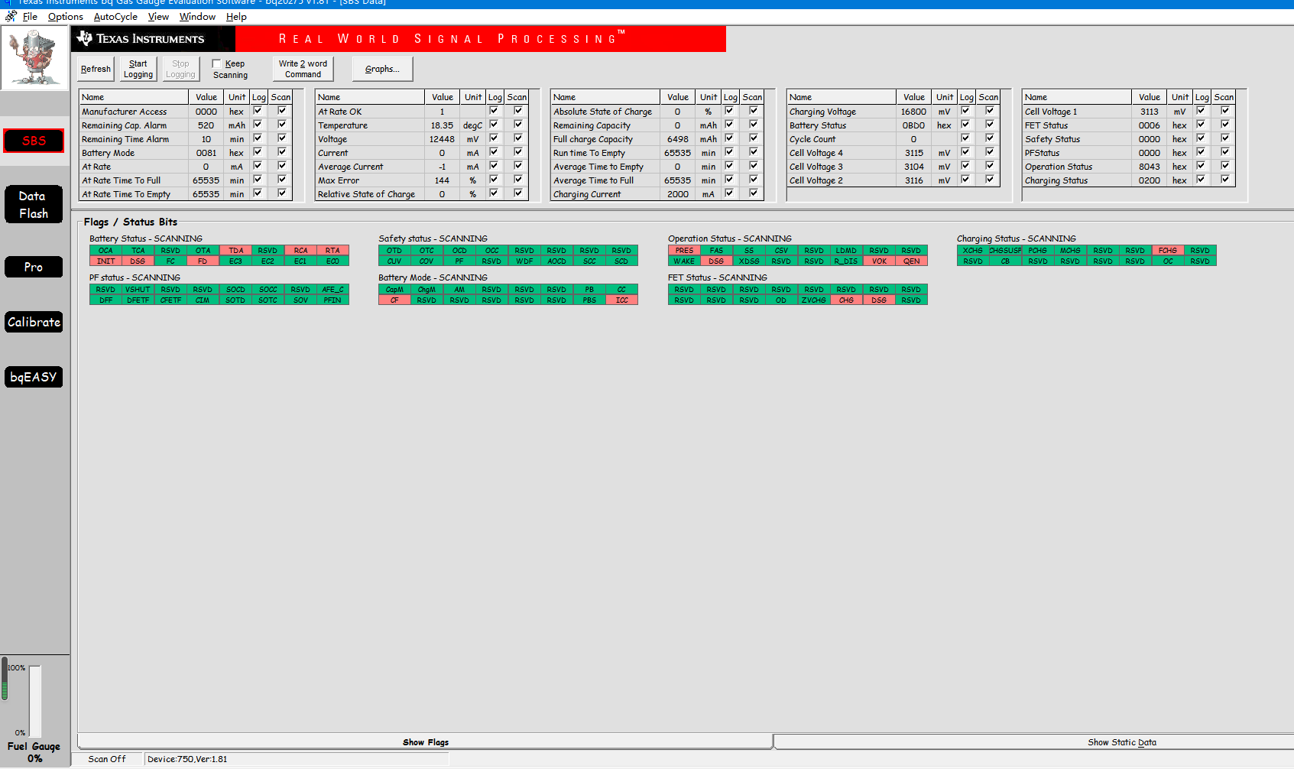The height and width of the screenshot is (769, 1294).
Task: Click the red FCHG flag bit
Action: point(1167,251)
